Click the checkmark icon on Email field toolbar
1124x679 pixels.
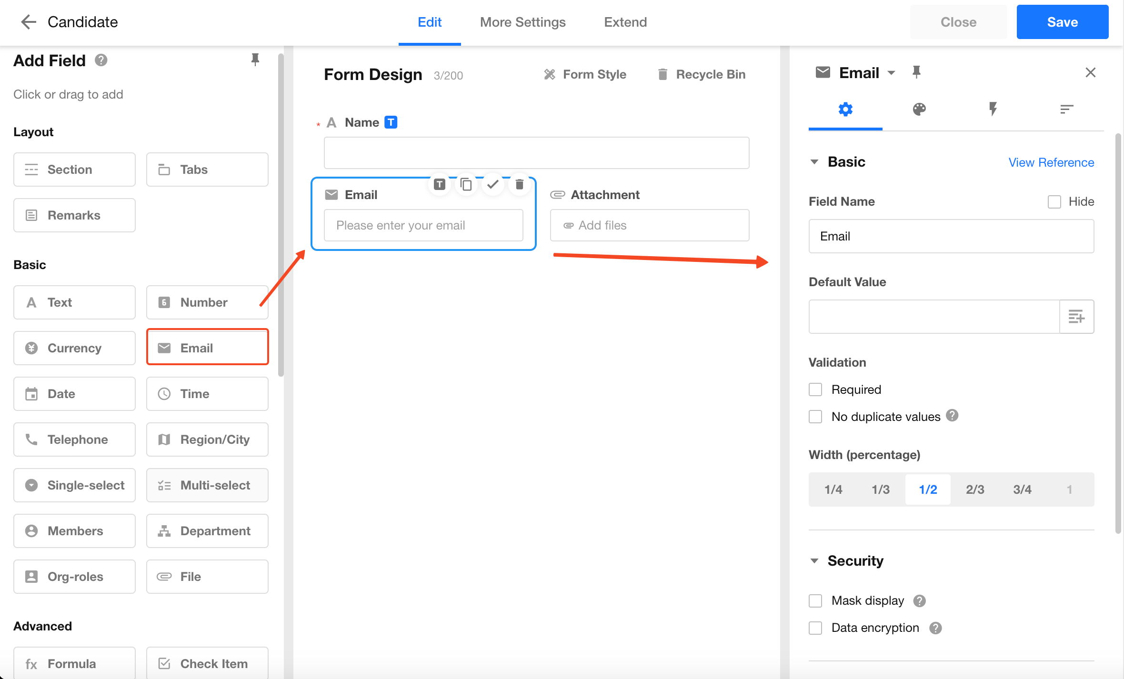pyautogui.click(x=493, y=184)
